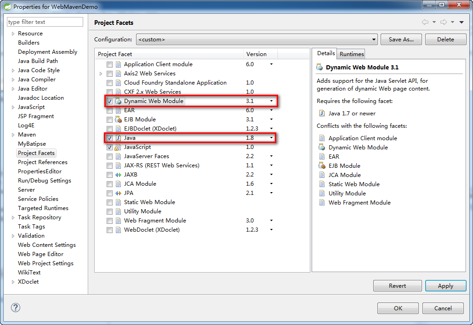
Task: Click the WebDoclet (XDoclet) facet icon
Action: [118, 230]
